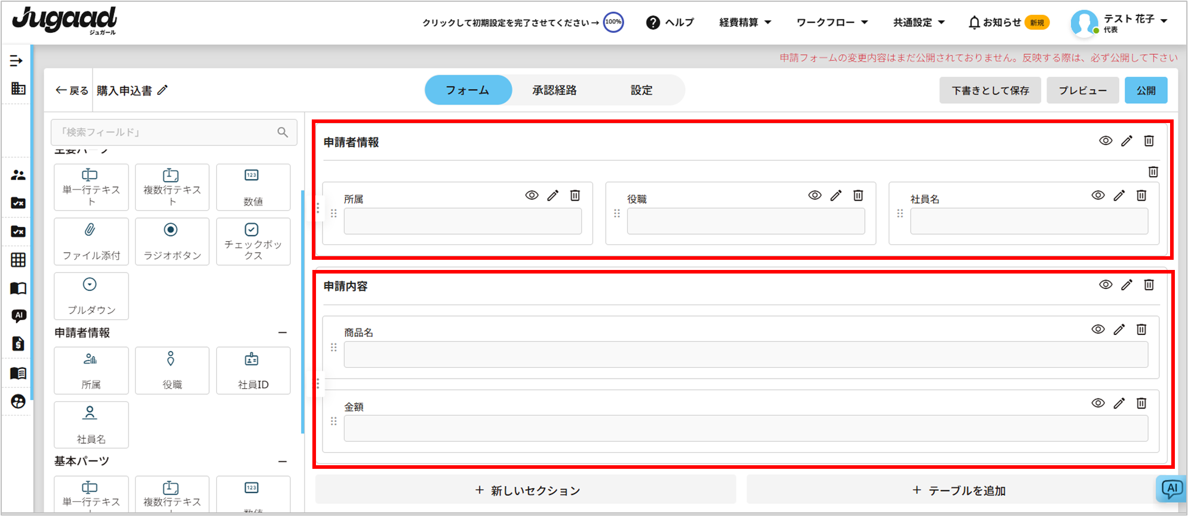Edit the 所属 field using its pencil icon
The height and width of the screenshot is (516, 1188).
coord(553,195)
